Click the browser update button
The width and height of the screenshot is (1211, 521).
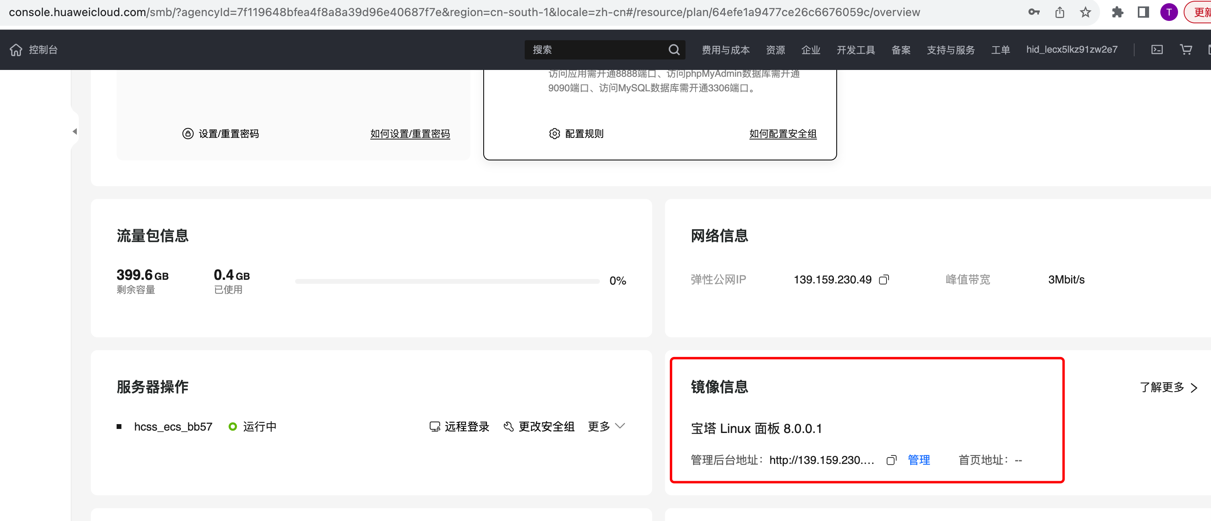point(1198,12)
